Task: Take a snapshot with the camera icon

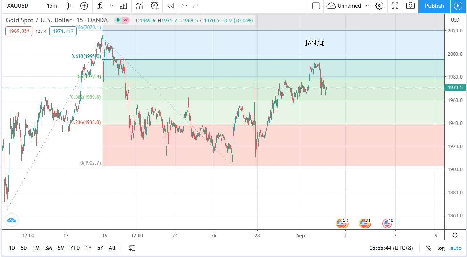Action: click(411, 6)
